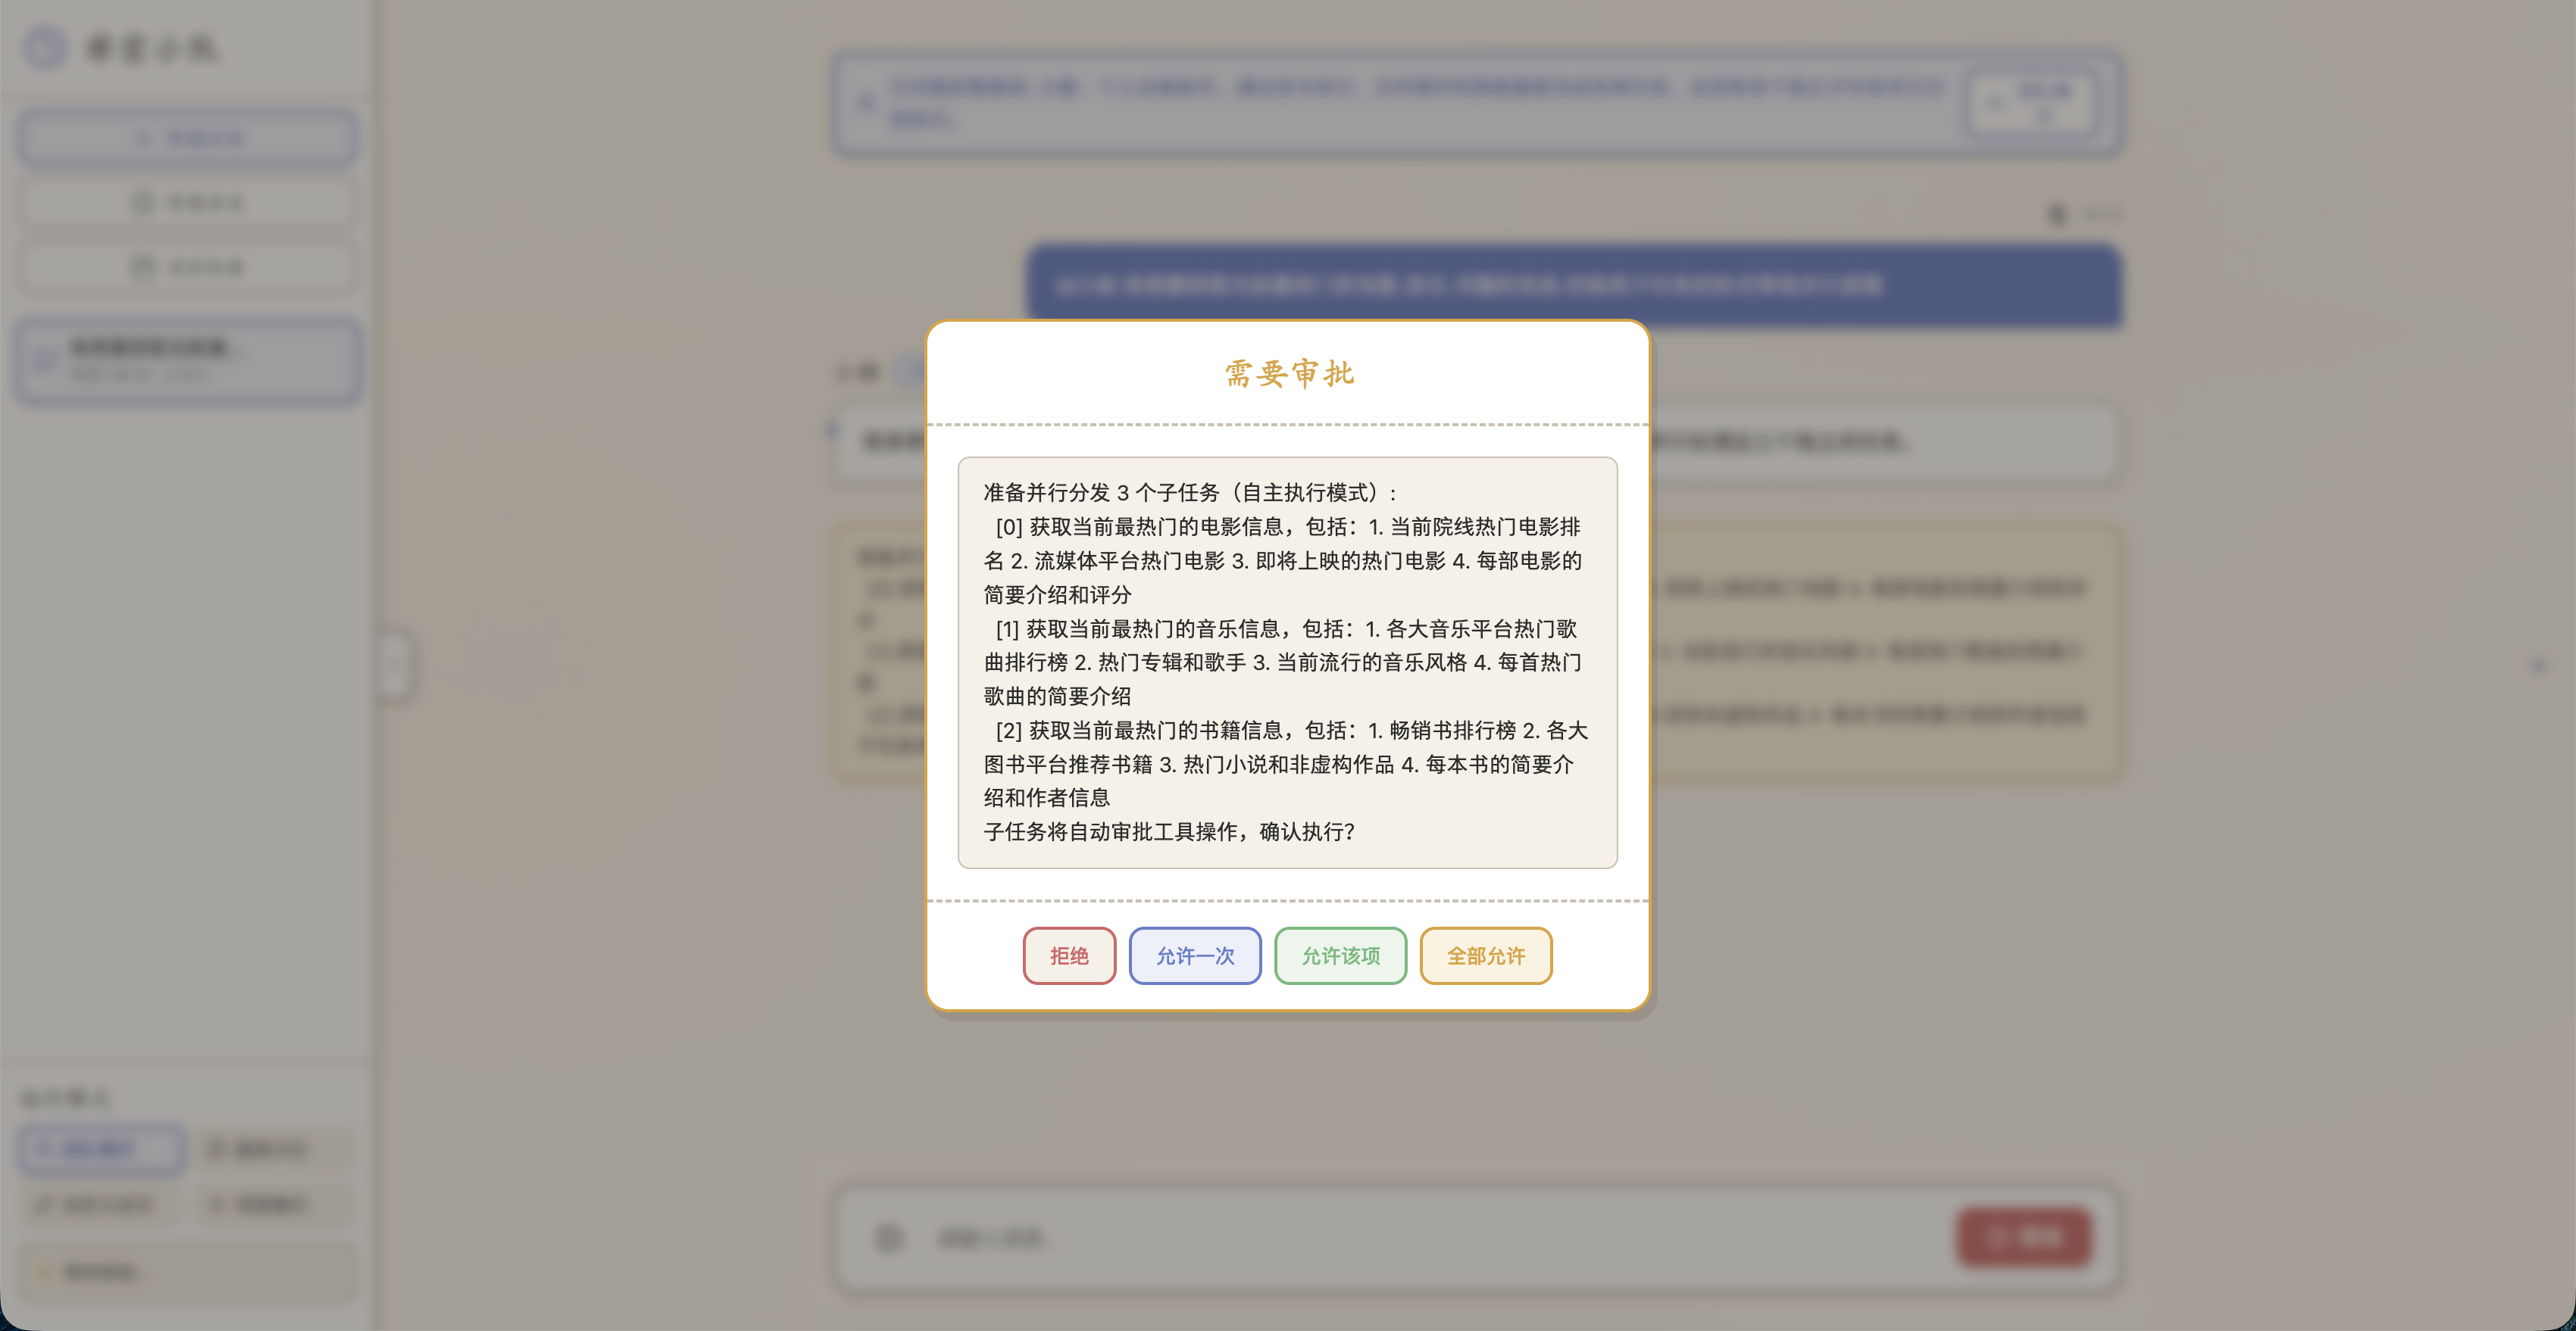Click the message input field at the bottom
Screen dimensions: 2576x1331
point(1400,1238)
